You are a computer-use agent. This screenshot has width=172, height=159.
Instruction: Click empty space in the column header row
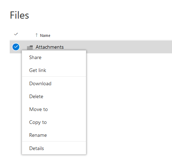pyautogui.click(x=108, y=35)
